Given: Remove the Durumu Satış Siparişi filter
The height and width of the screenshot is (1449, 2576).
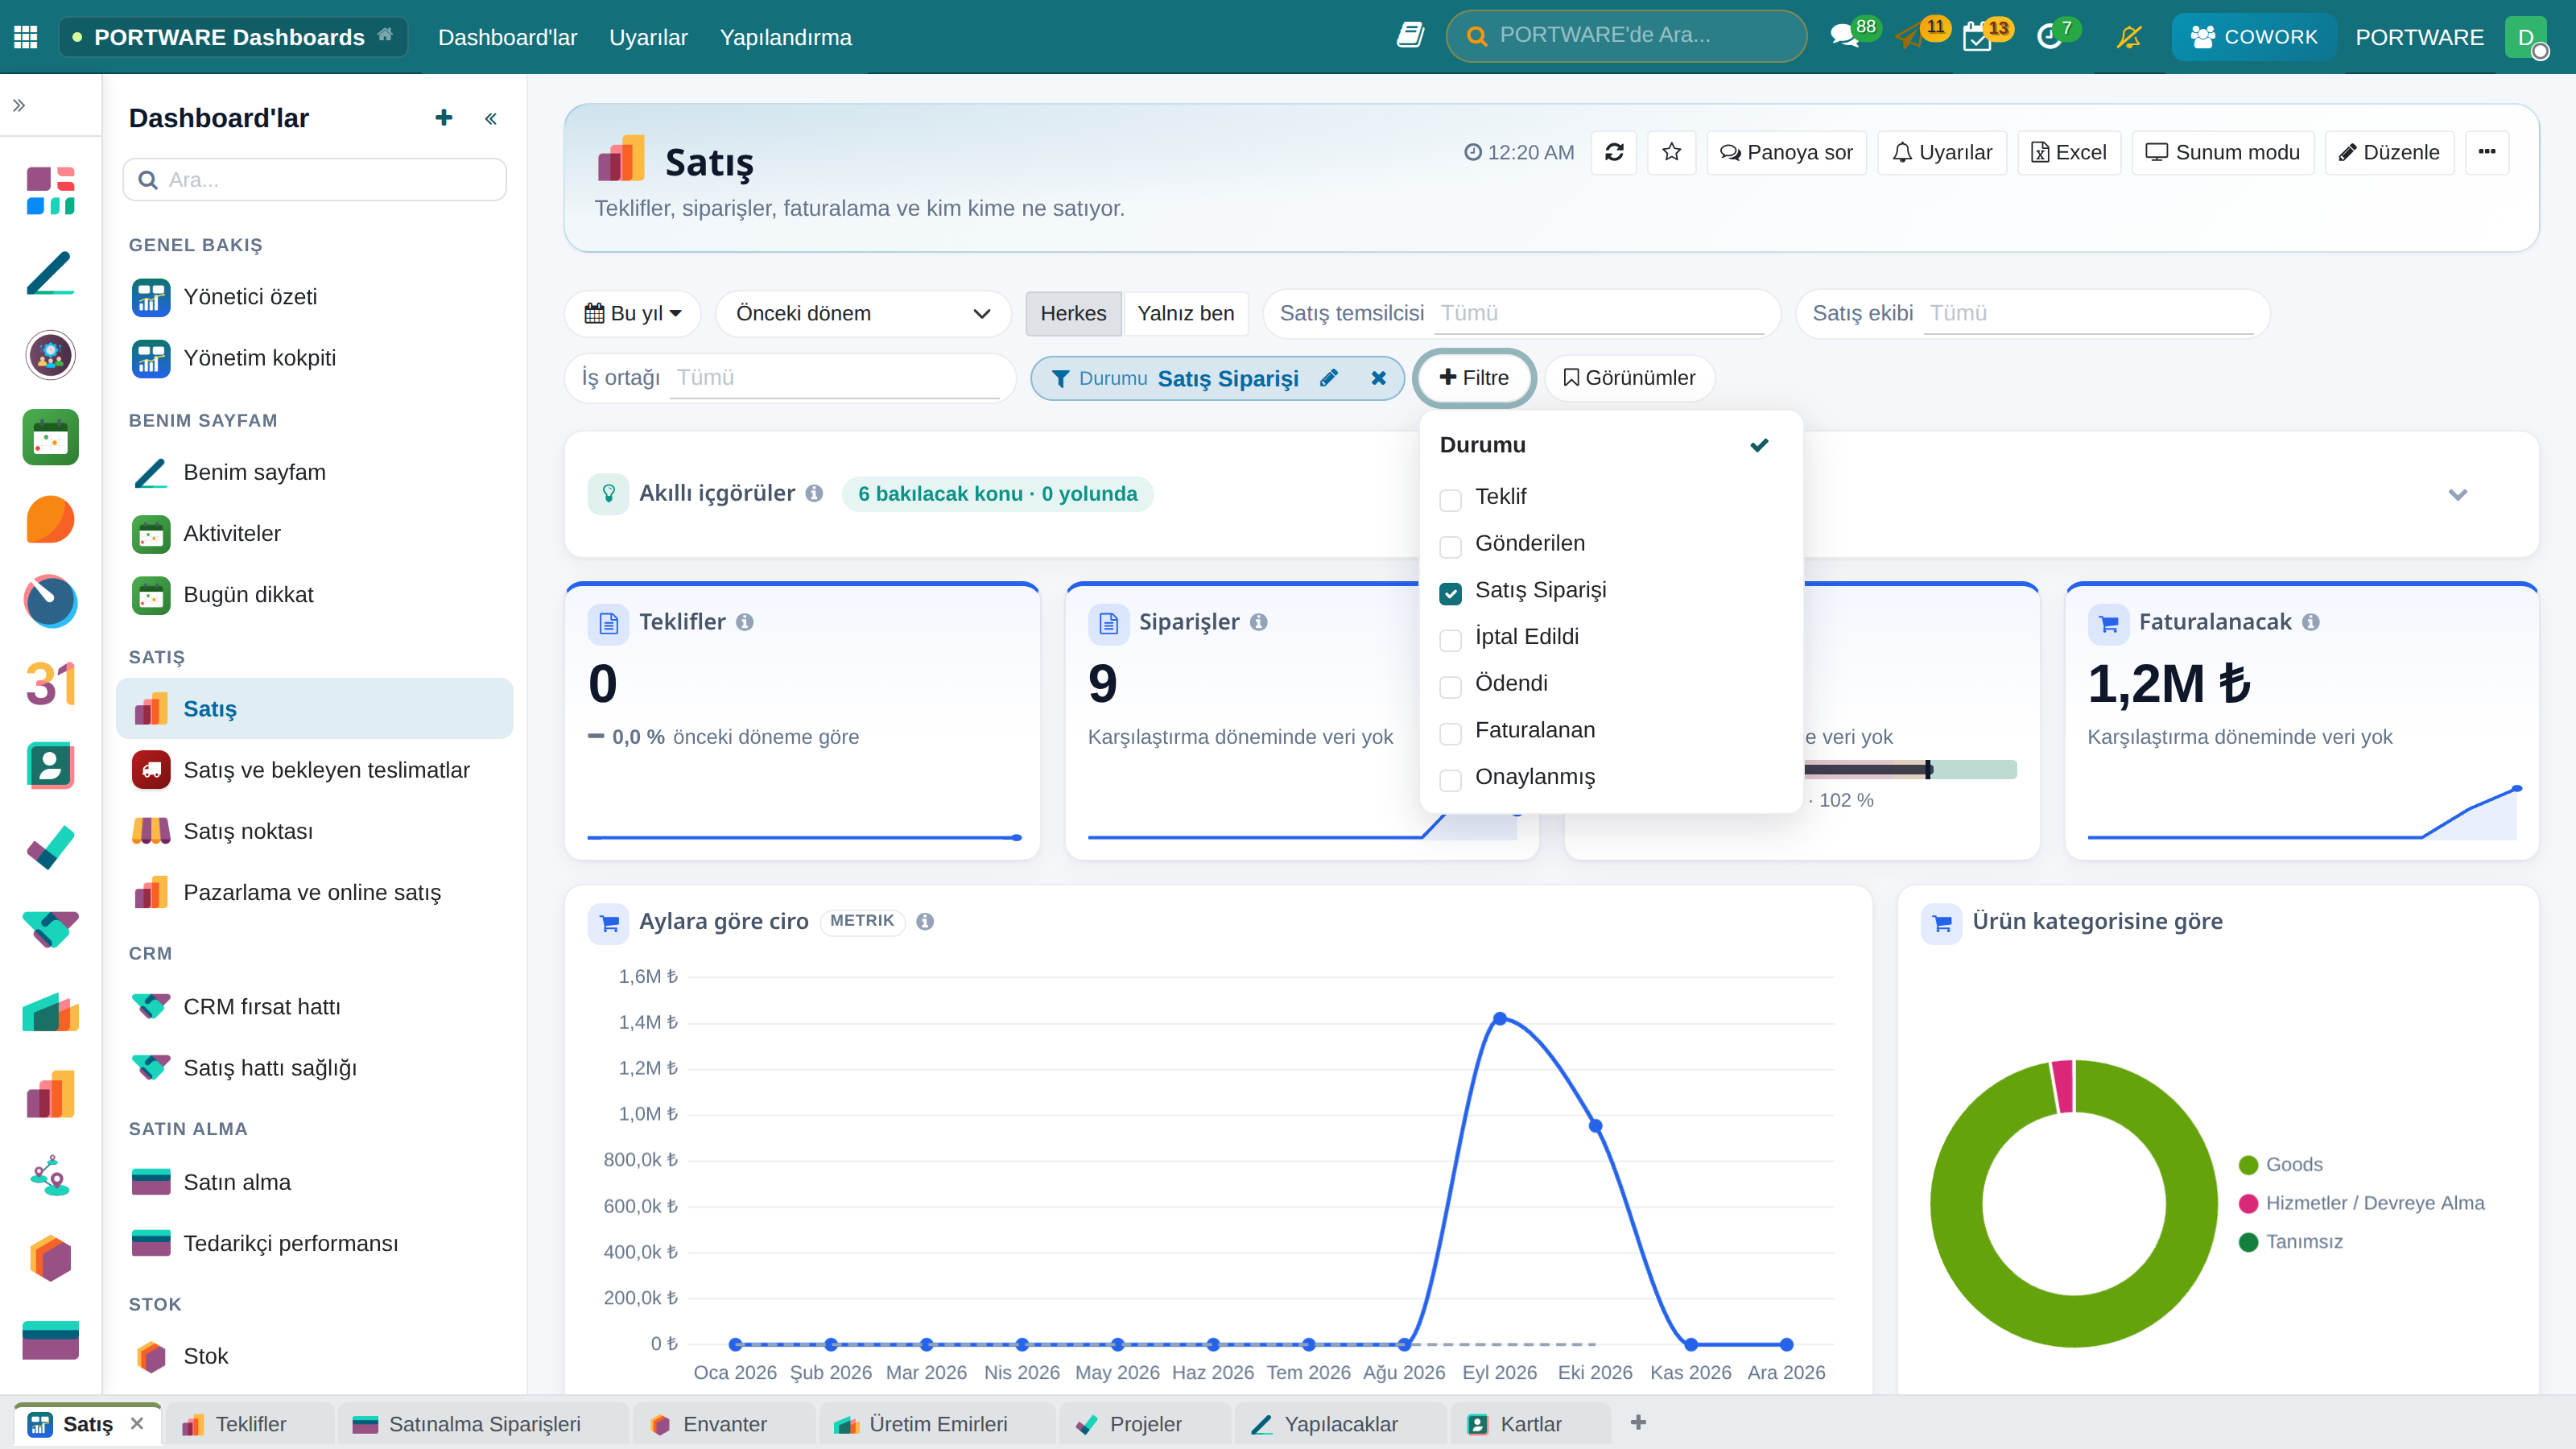Looking at the screenshot, I should coord(1378,378).
